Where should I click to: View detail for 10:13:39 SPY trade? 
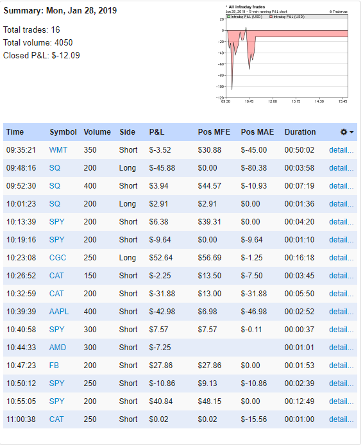point(341,222)
